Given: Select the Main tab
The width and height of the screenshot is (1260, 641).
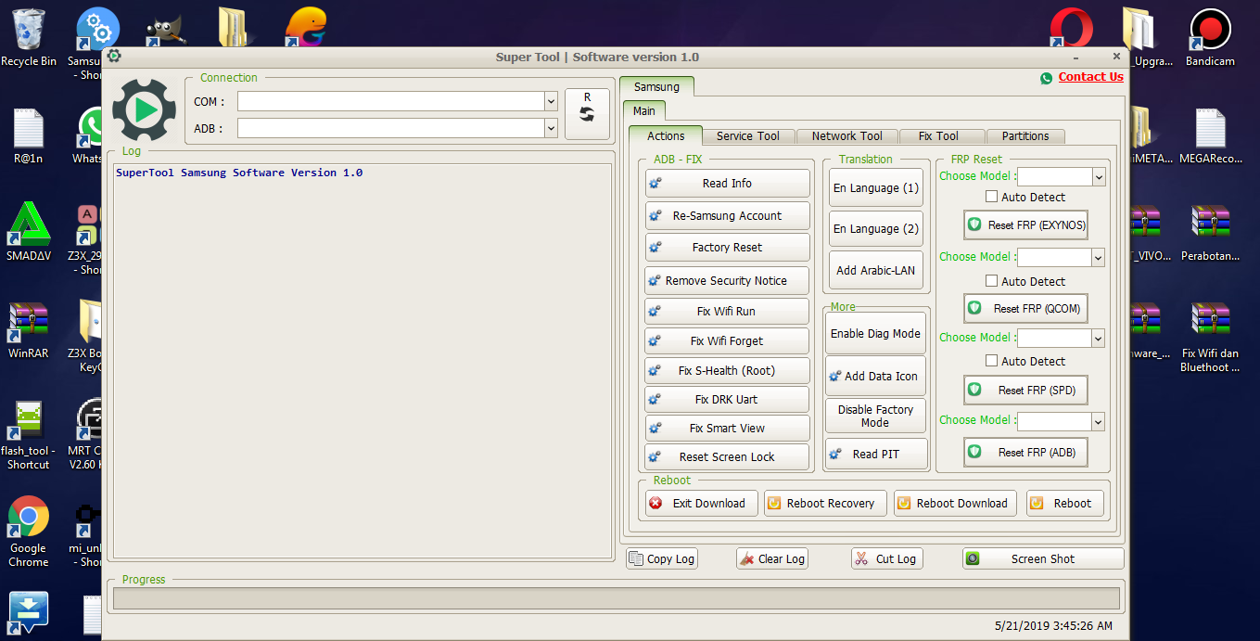Looking at the screenshot, I should click(x=643, y=110).
